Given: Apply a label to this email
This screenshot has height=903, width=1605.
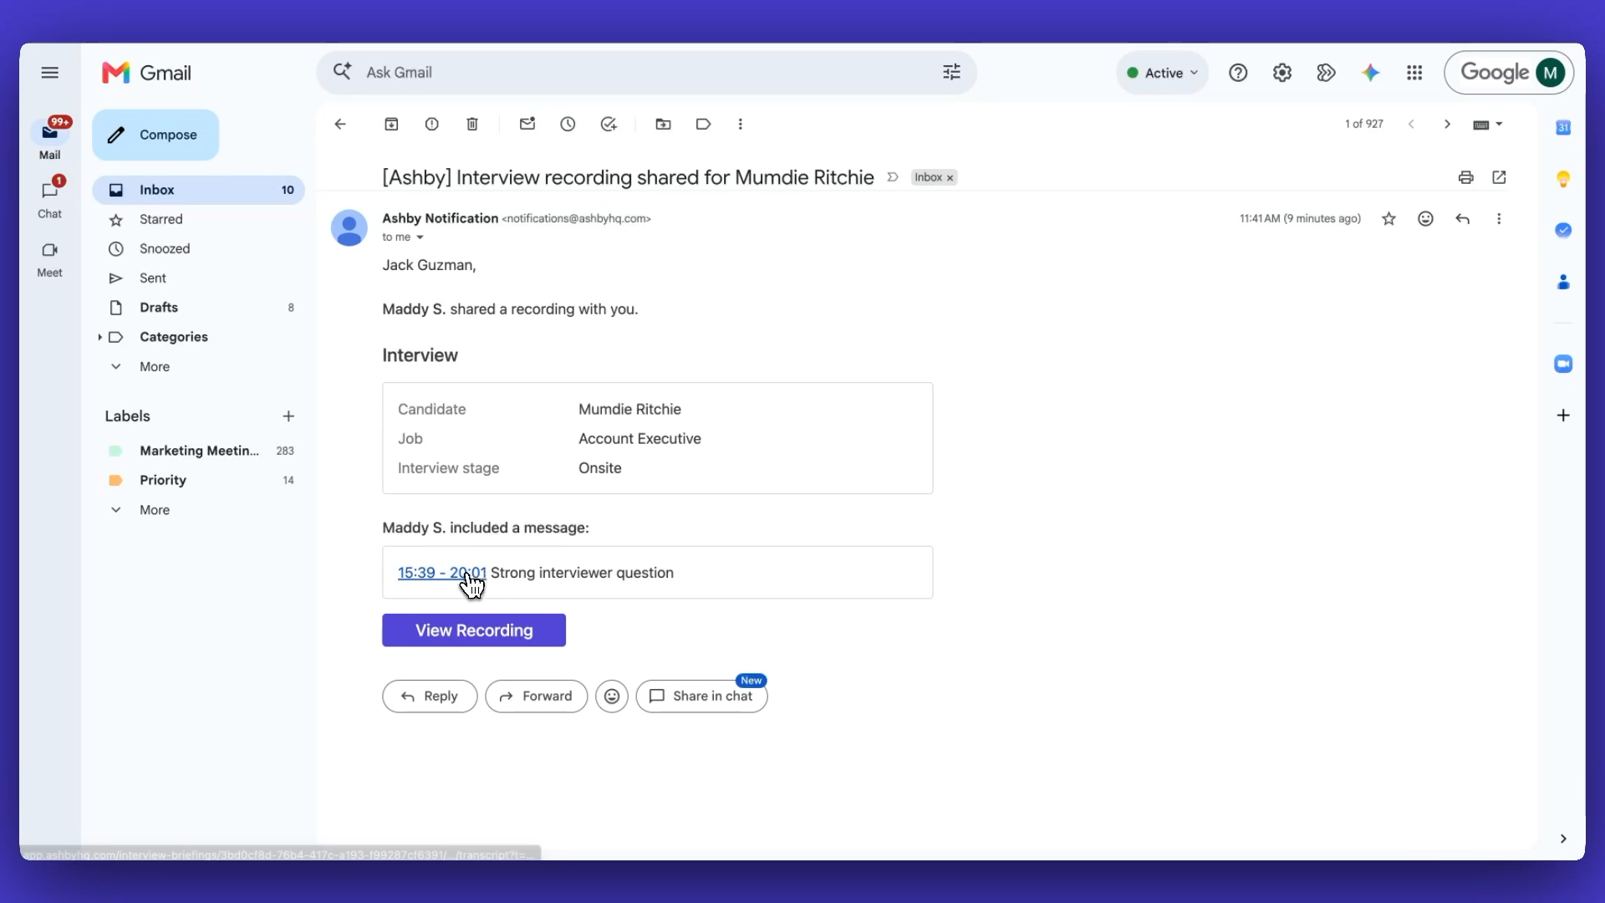Looking at the screenshot, I should (703, 125).
